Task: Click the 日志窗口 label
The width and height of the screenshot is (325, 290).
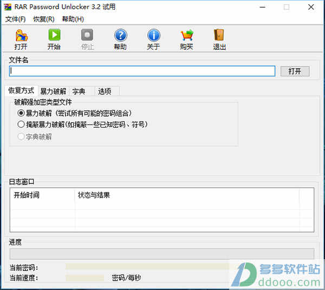Action: (x=22, y=182)
